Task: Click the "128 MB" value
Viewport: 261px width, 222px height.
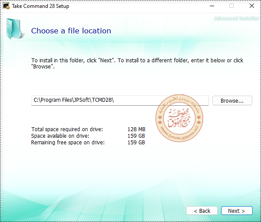Action: point(136,129)
